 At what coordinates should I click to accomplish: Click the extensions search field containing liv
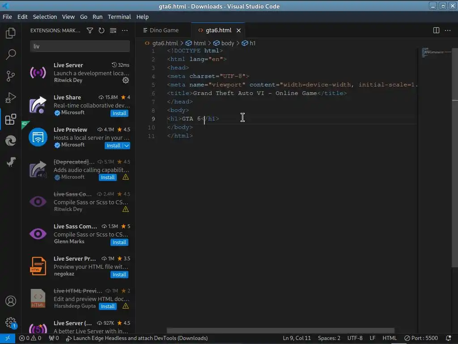click(80, 46)
